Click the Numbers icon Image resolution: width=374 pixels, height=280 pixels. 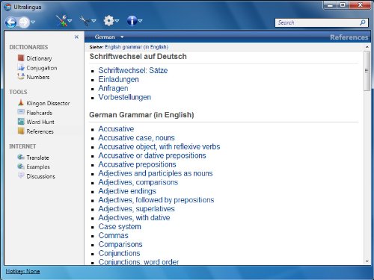[21, 77]
